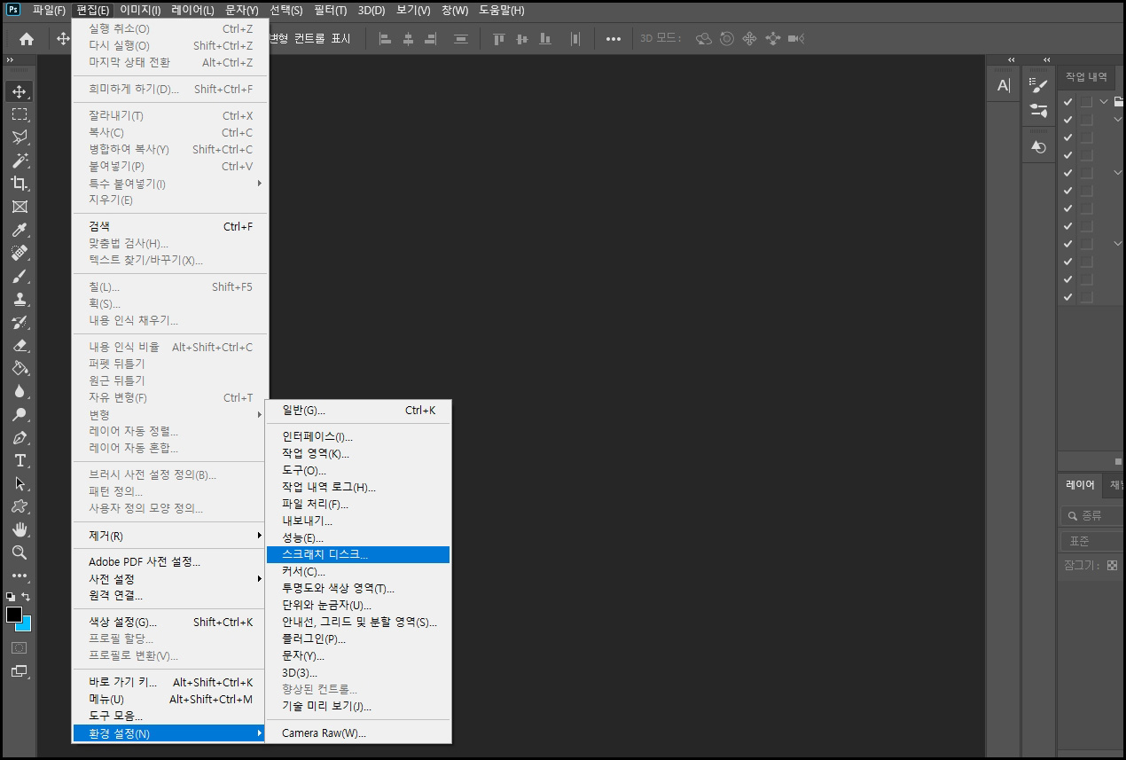Image resolution: width=1126 pixels, height=760 pixels.
Task: Select the Dodge tool
Action: [20, 415]
